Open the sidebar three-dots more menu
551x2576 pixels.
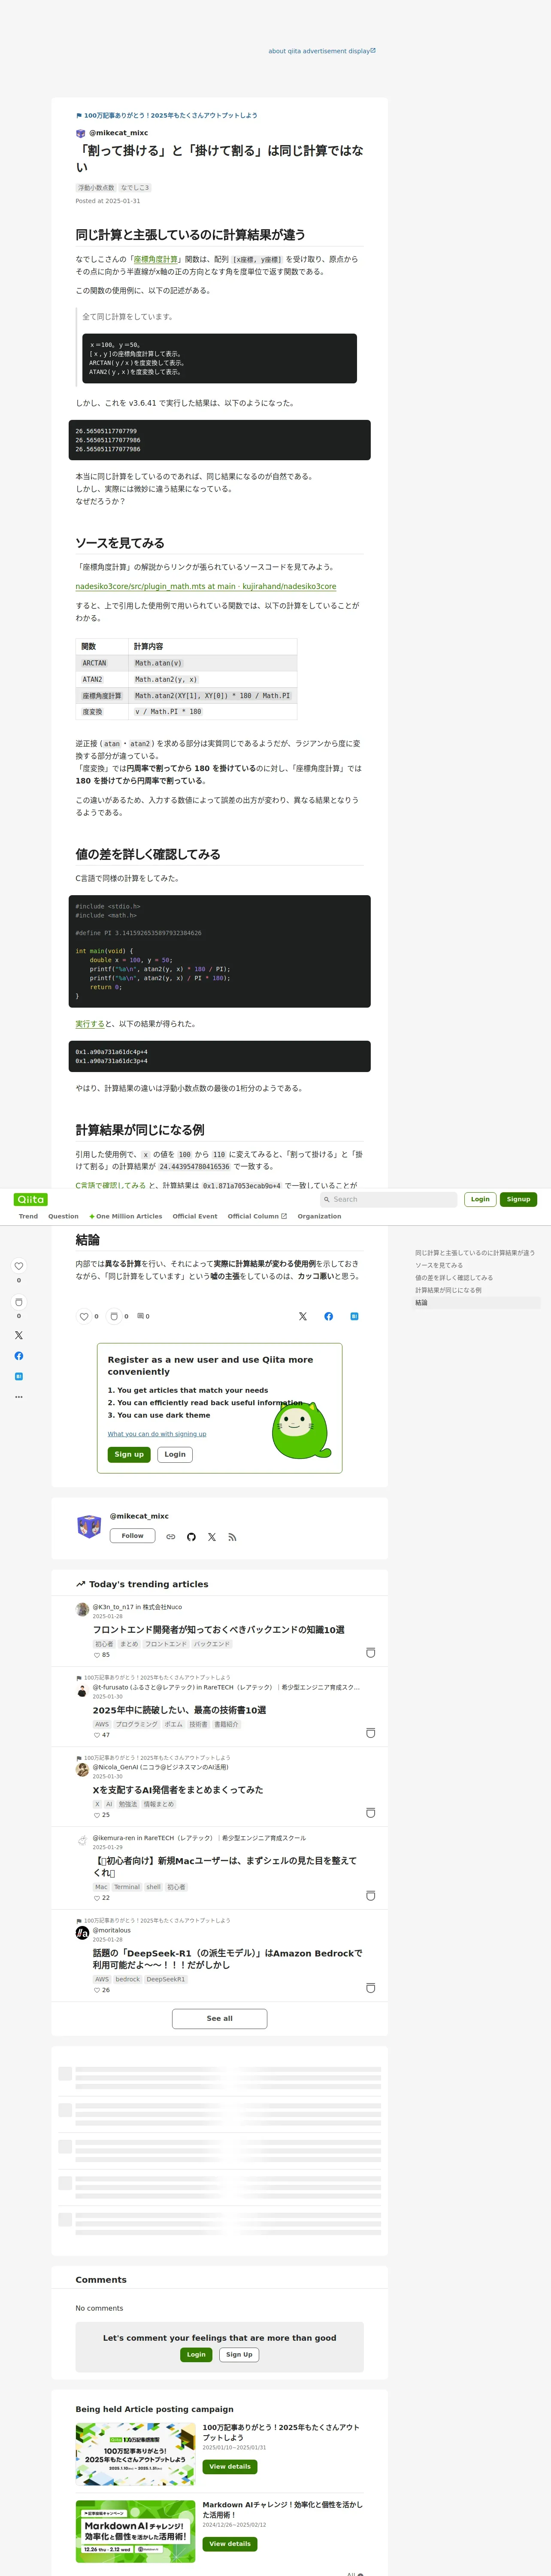[18, 1397]
